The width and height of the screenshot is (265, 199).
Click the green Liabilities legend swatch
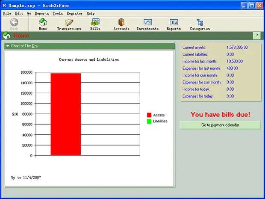coord(149,122)
